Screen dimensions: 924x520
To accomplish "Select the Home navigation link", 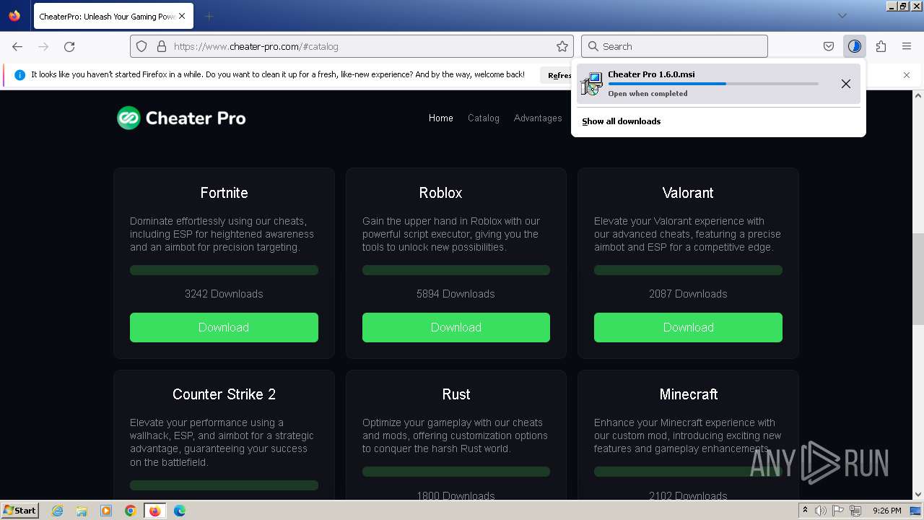I will [441, 118].
